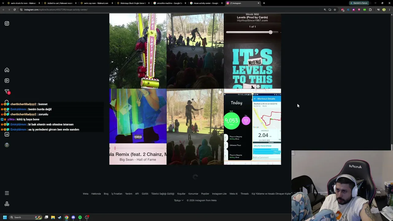
Task: Launch Steam from the taskbar
Action: click(60, 217)
